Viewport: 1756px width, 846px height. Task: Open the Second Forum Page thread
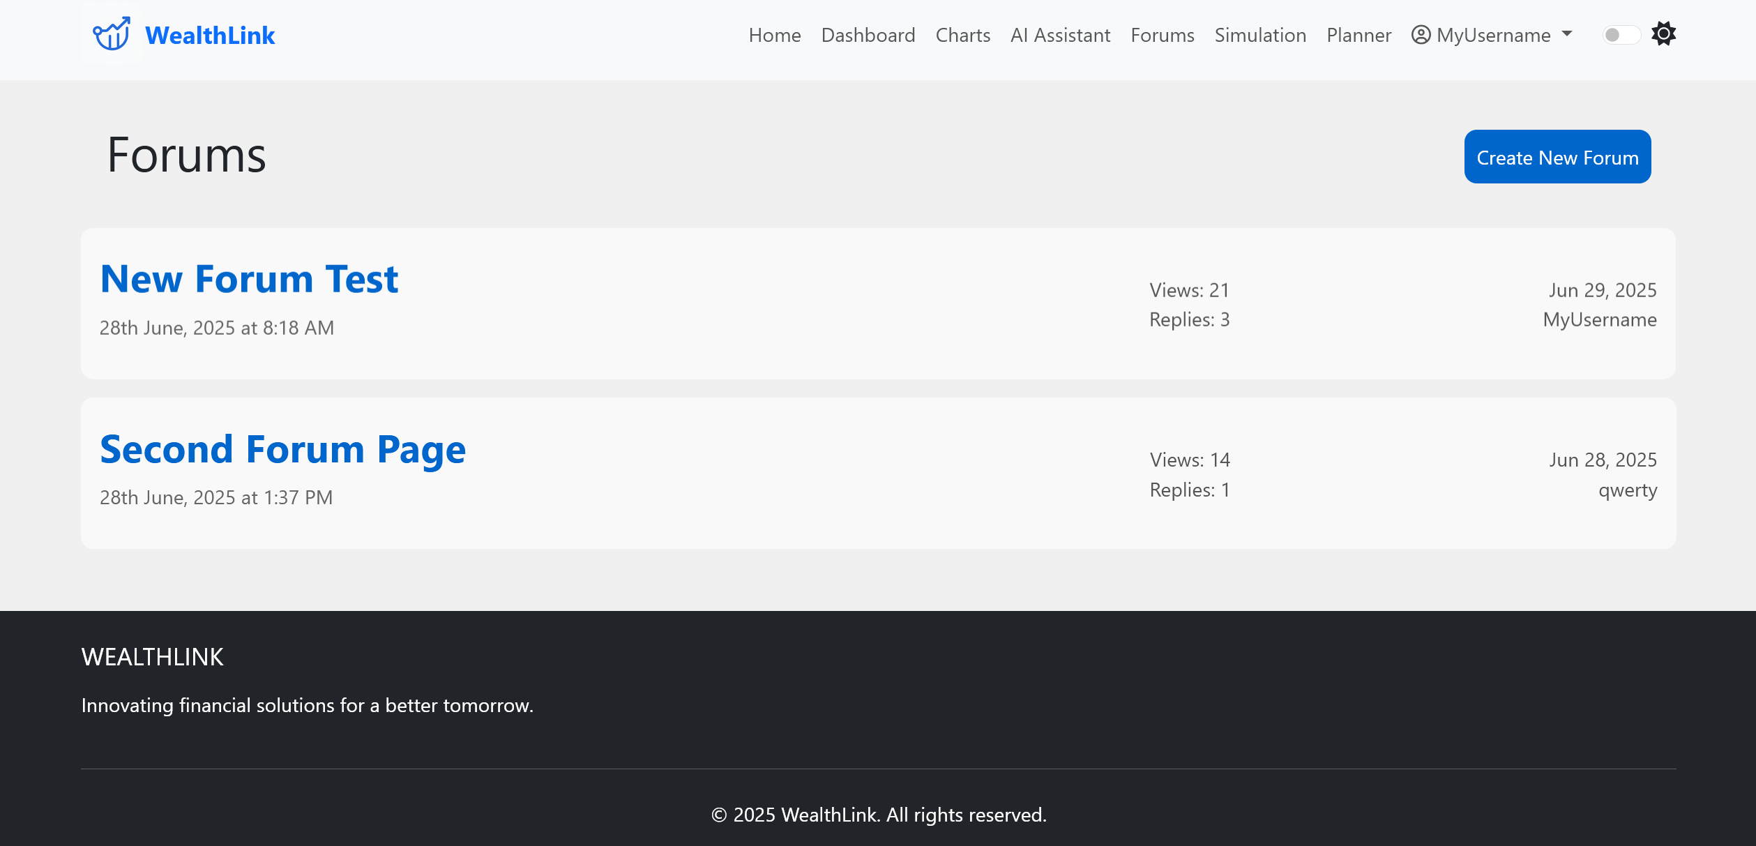[x=282, y=449]
